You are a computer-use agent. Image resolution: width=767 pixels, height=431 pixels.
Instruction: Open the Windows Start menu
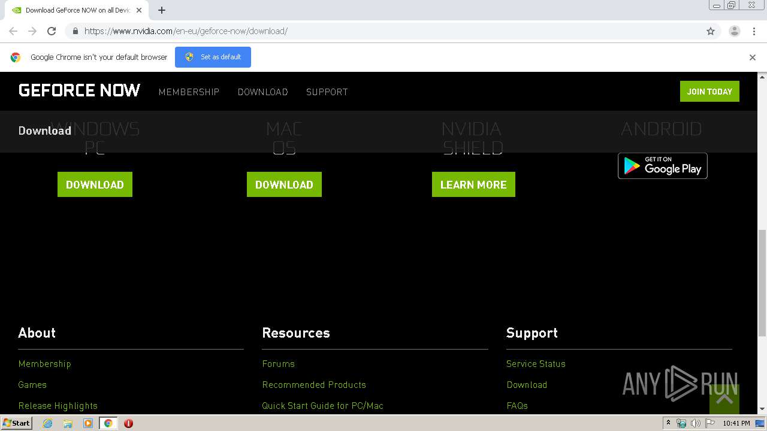[17, 423]
